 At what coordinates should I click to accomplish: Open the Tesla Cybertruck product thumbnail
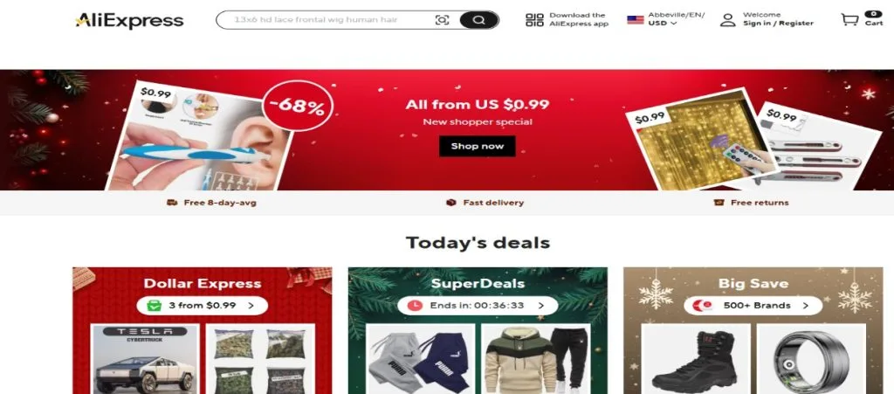pyautogui.click(x=145, y=359)
